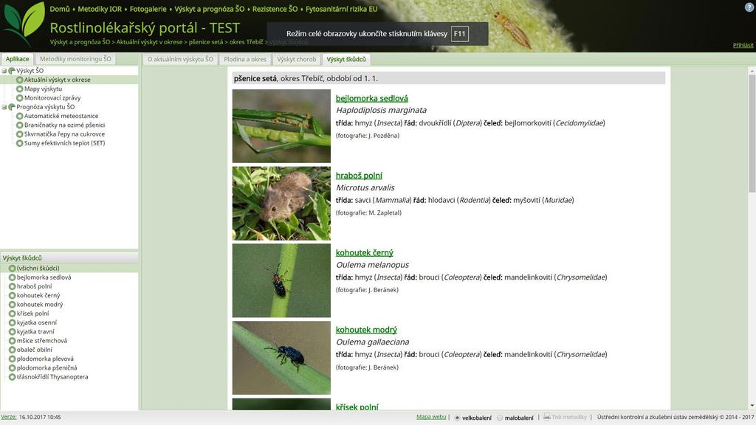Open Domů in the top menu
This screenshot has width=756, height=425.
pos(60,9)
